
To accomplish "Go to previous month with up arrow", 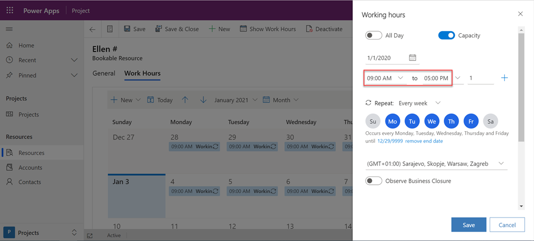I will (x=185, y=100).
